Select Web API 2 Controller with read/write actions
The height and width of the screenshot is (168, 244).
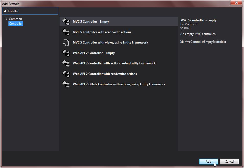[x=104, y=74]
